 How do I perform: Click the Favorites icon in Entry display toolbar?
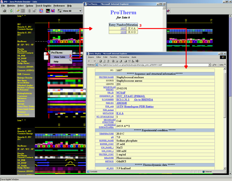(117, 61)
